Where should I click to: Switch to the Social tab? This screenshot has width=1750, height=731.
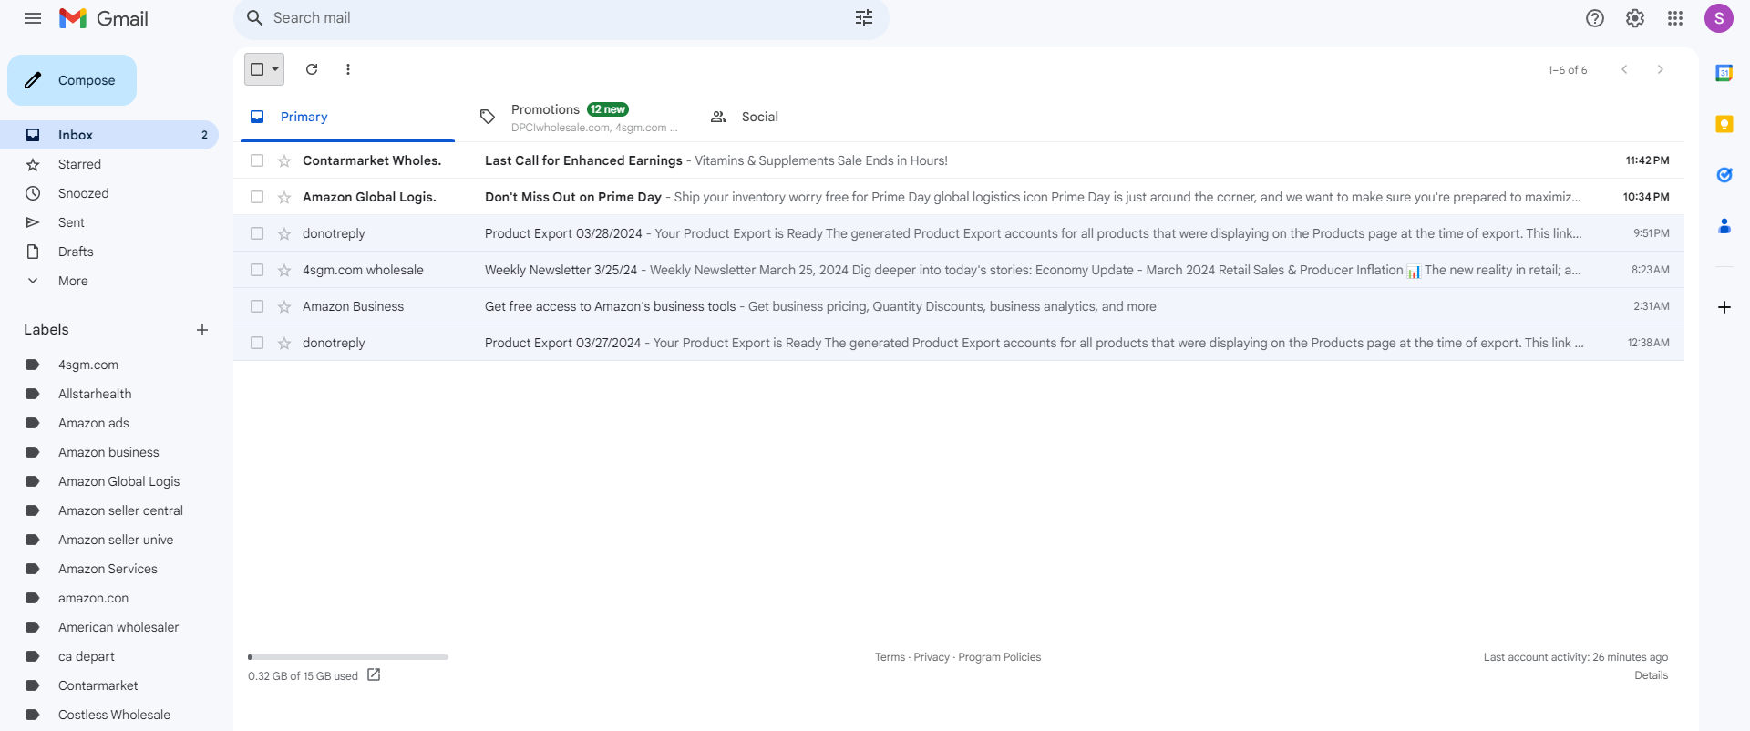808,117
